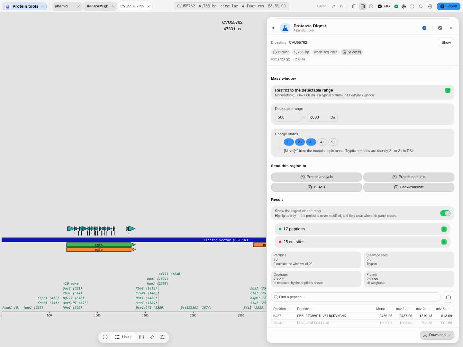Image resolution: width=463 pixels, height=347 pixels.
Task: Go back with the panel's left arrow
Action: coord(273,28)
